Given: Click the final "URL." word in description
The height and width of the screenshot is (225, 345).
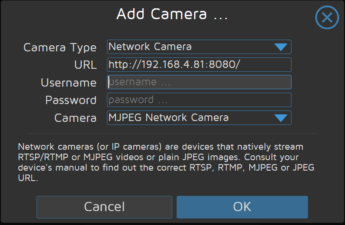Looking at the screenshot, I should tap(28, 178).
